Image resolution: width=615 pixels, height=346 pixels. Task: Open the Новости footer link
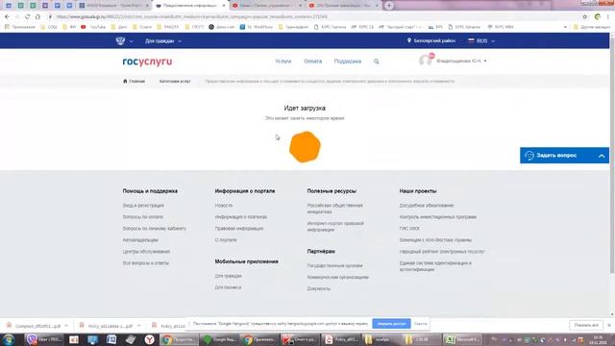pos(224,206)
